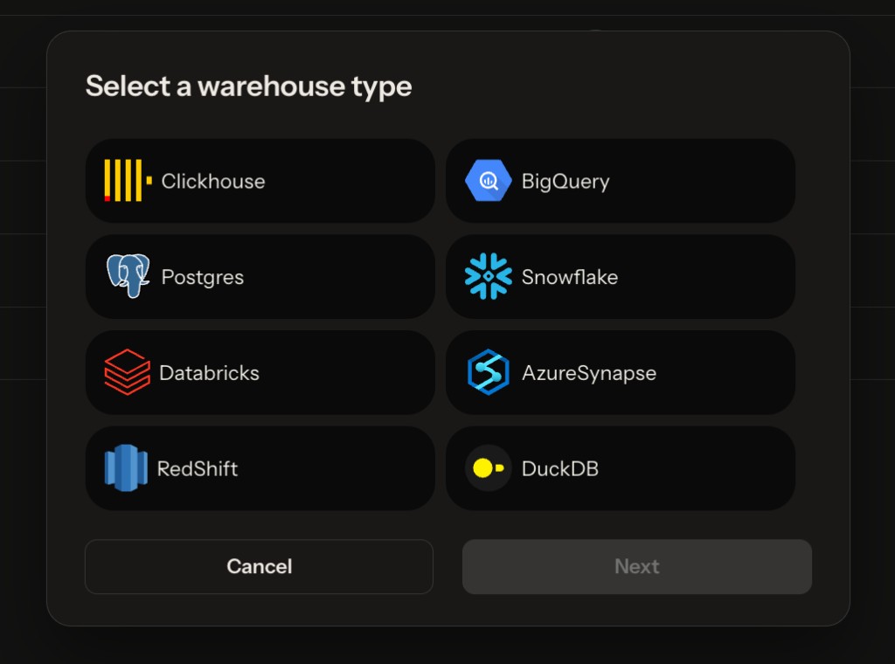This screenshot has height=664, width=895.
Task: Select the 'Databricks' label text
Action: pos(209,372)
